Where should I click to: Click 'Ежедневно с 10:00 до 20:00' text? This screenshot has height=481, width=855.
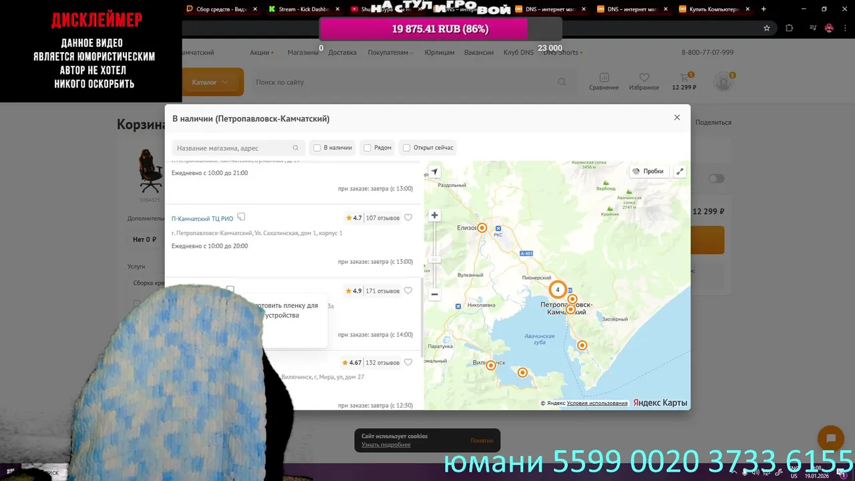point(210,246)
